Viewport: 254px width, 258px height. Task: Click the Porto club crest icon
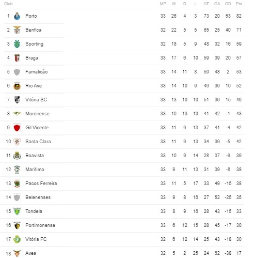pos(17,16)
